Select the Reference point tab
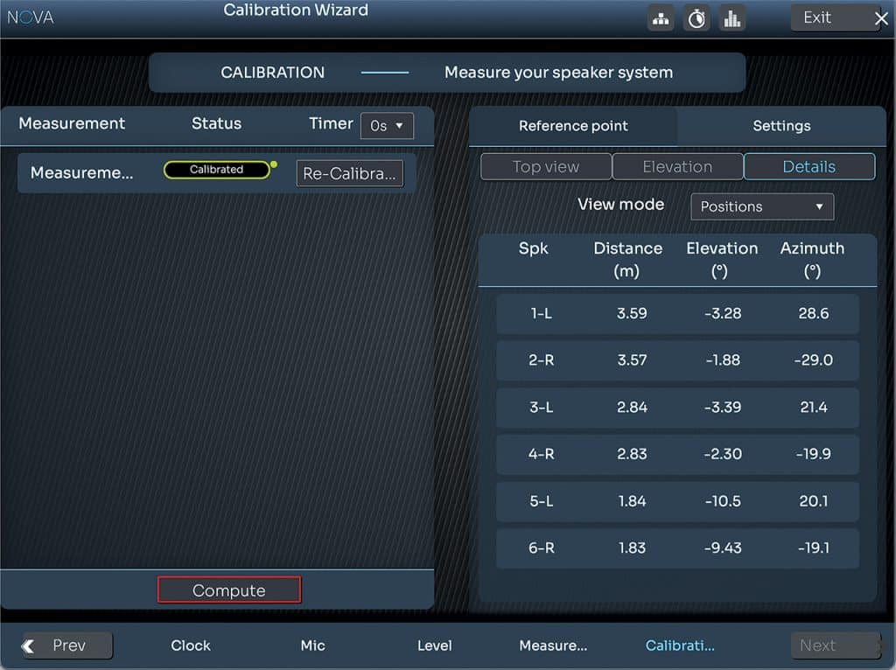The height and width of the screenshot is (670, 896). pyautogui.click(x=573, y=126)
